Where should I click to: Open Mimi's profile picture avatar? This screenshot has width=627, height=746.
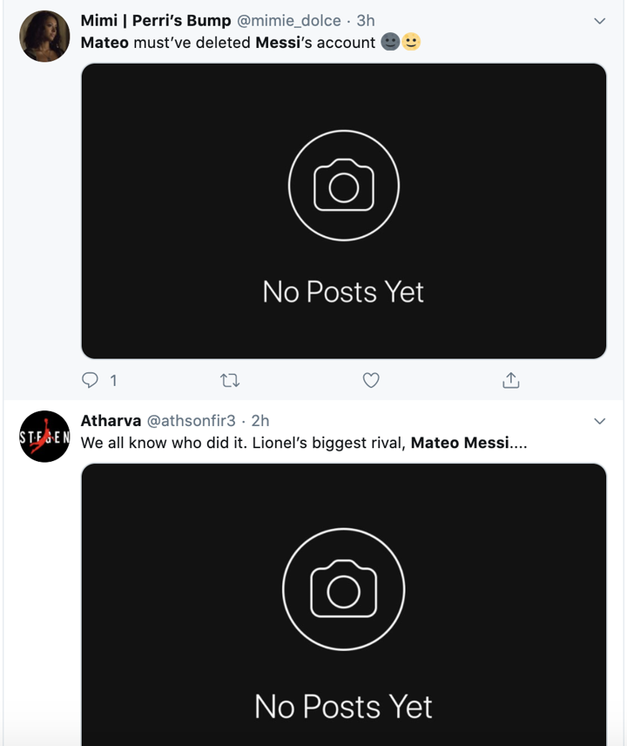click(44, 37)
